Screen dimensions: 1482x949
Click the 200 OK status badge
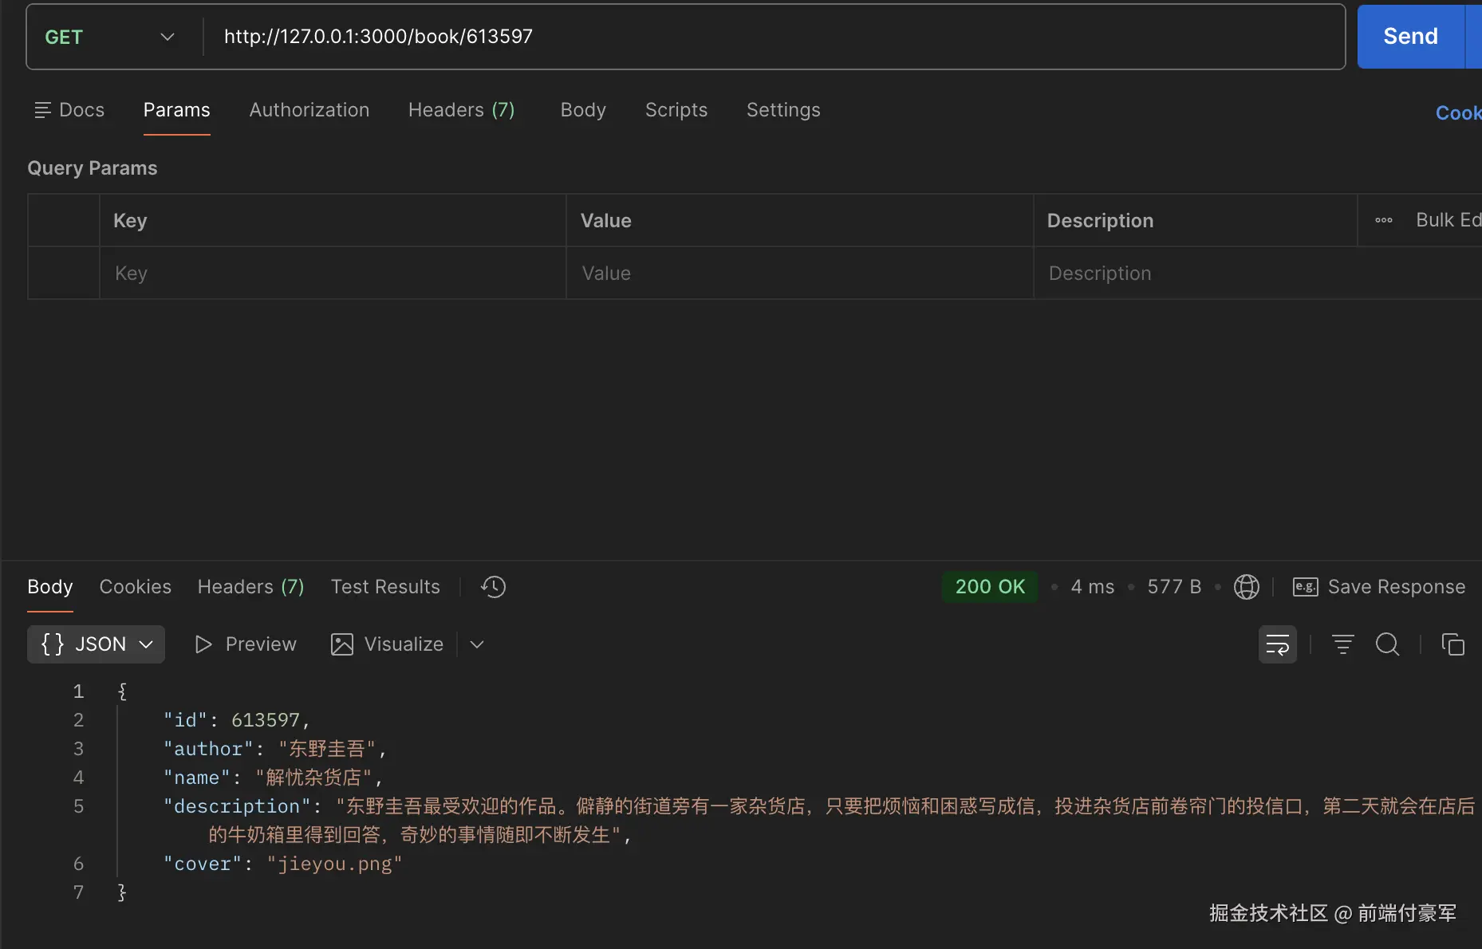(990, 587)
